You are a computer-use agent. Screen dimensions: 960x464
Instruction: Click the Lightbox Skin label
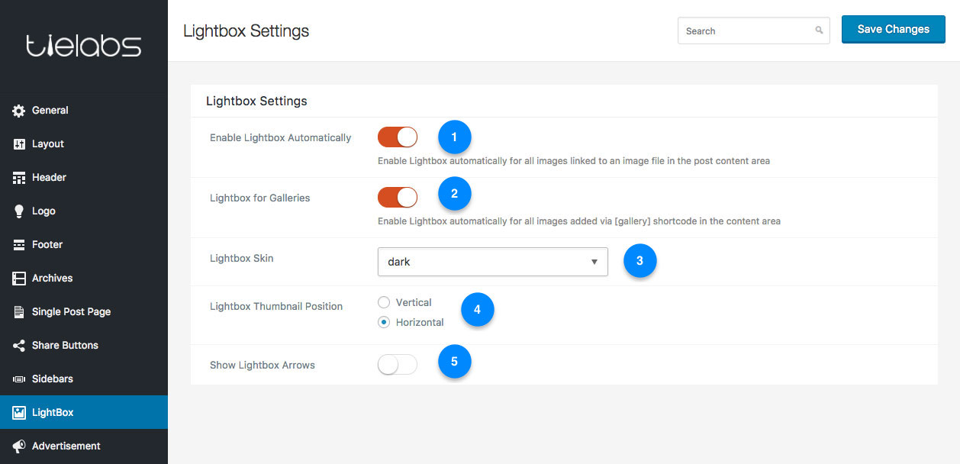tap(242, 259)
